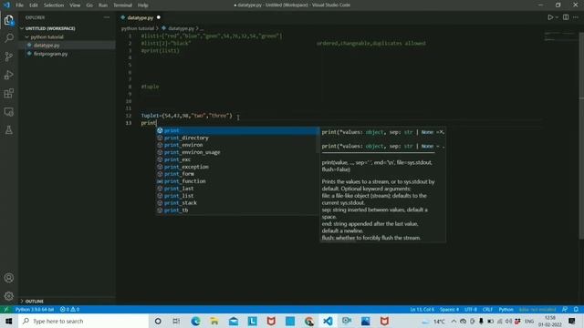
Task: Click python tutorial in the breadcrumb
Action: pos(138,28)
